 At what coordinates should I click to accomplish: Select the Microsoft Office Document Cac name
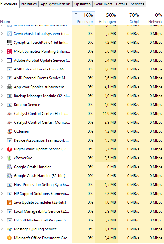[42, 238]
